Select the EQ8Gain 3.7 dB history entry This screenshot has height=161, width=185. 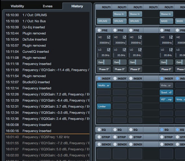[x=47, y=106]
